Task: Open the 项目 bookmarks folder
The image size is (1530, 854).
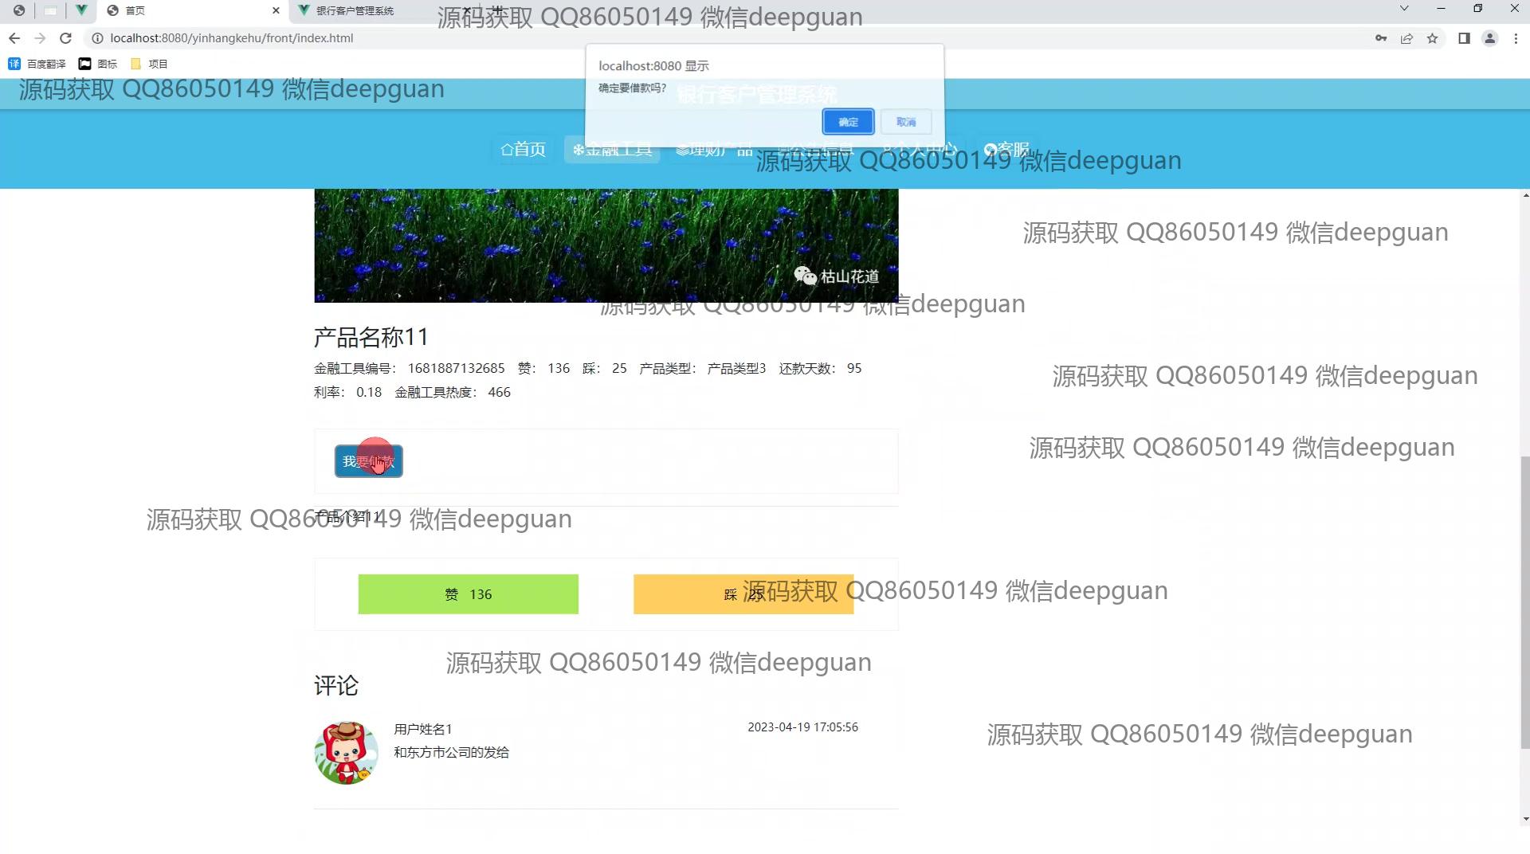Action: (149, 64)
